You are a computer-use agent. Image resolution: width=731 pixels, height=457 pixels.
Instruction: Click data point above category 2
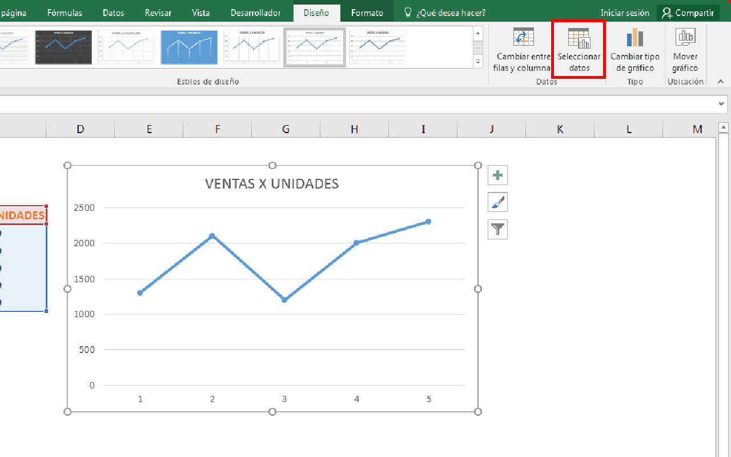(x=212, y=236)
